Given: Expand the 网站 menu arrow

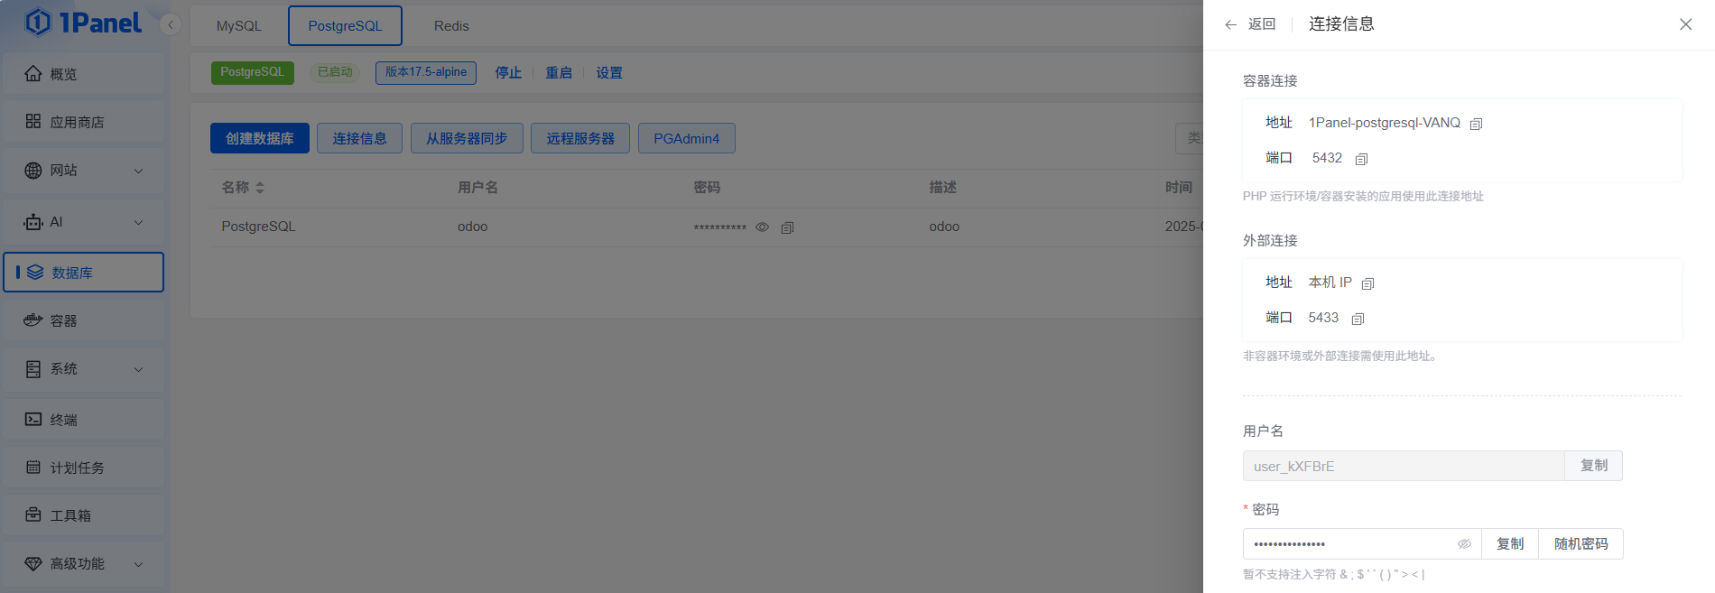Looking at the screenshot, I should coord(138,171).
